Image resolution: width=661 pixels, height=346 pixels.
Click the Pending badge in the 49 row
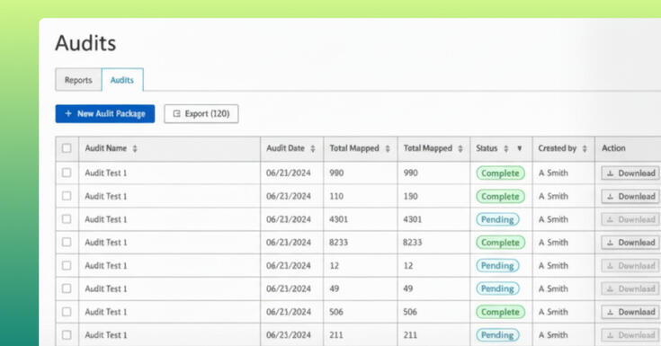point(497,289)
